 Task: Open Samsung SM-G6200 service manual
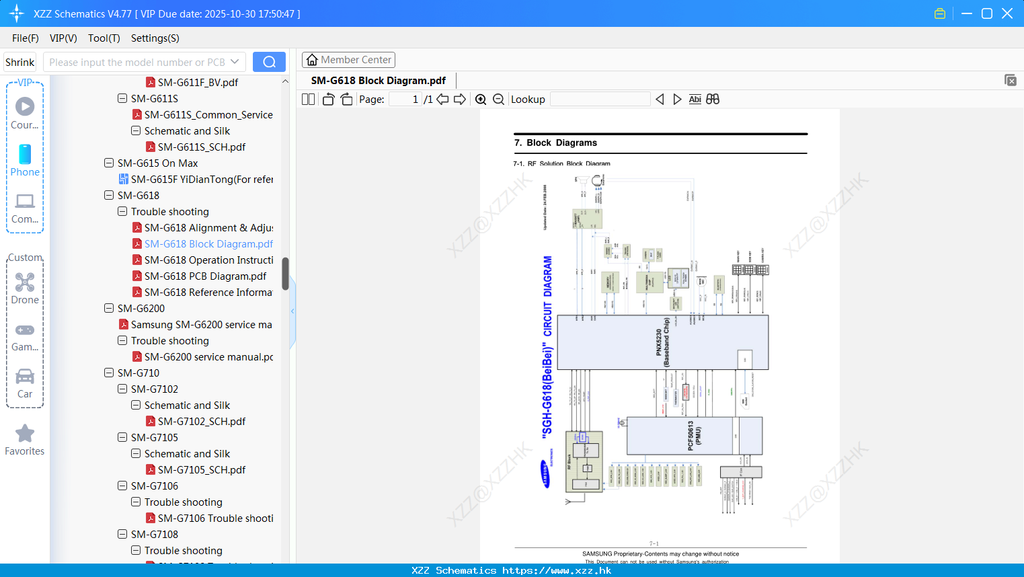point(196,324)
